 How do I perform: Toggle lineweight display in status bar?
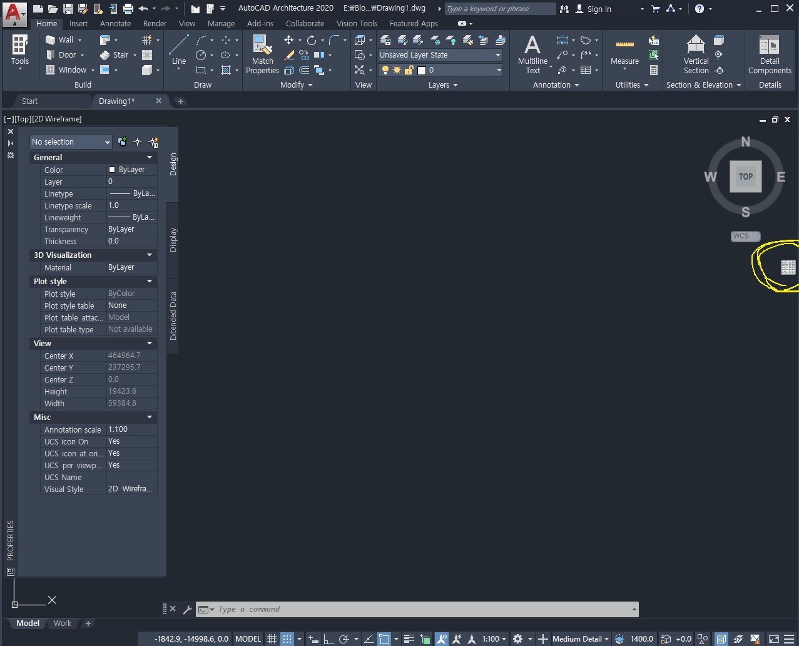point(409,639)
